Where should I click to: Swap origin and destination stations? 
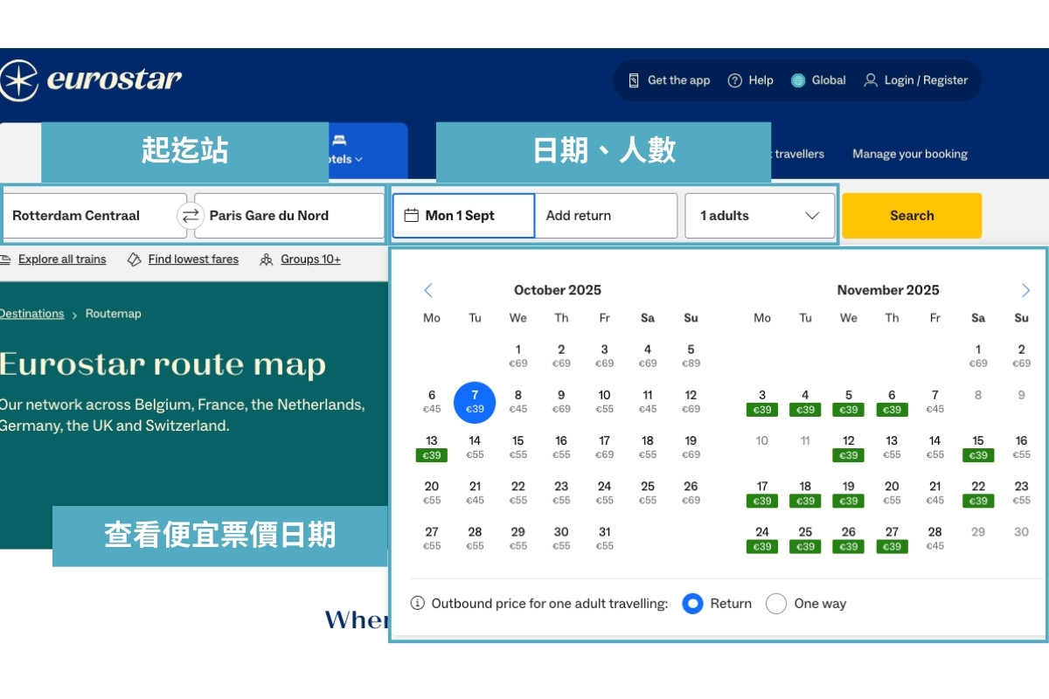click(191, 216)
